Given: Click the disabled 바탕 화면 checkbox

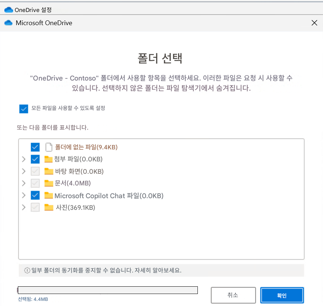Looking at the screenshot, I should click(x=35, y=171).
